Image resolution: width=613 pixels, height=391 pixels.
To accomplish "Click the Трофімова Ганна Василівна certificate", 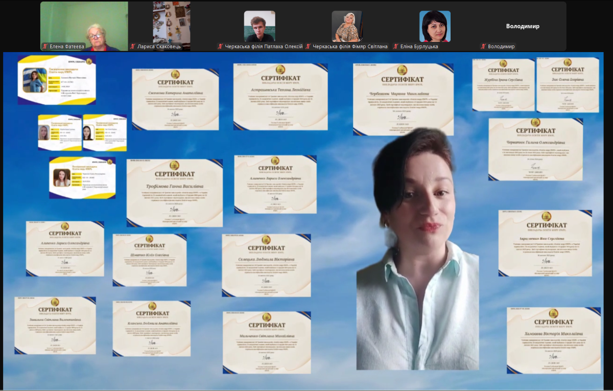I will [x=175, y=193].
